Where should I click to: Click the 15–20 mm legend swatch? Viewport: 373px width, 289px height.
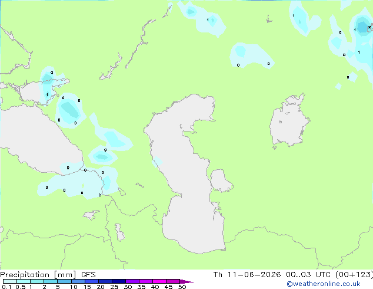click(x=91, y=281)
